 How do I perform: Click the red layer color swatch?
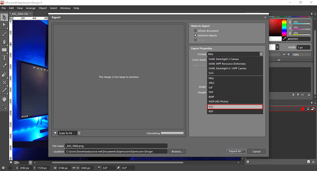[303, 109]
